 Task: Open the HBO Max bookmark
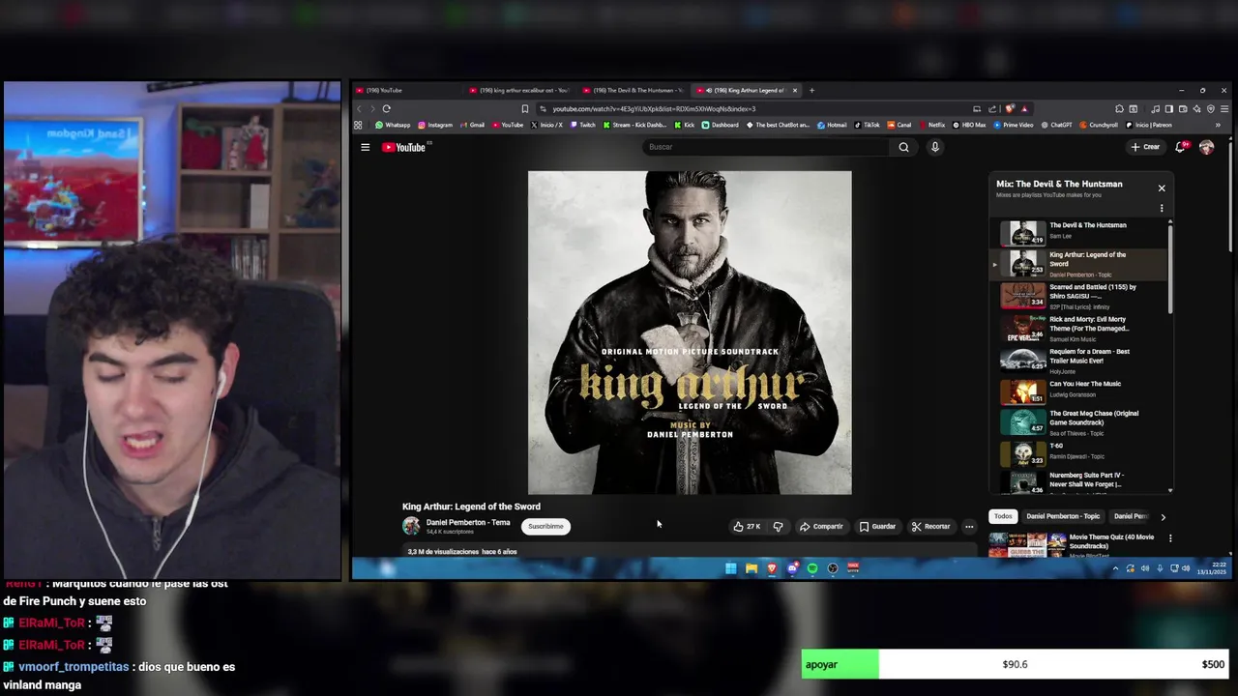point(970,125)
